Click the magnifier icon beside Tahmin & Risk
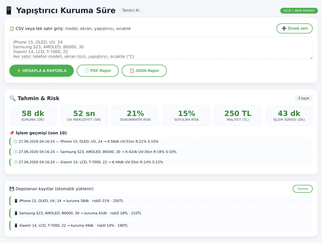Image resolution: width=322 pixels, height=243 pixels. pyautogui.click(x=13, y=98)
